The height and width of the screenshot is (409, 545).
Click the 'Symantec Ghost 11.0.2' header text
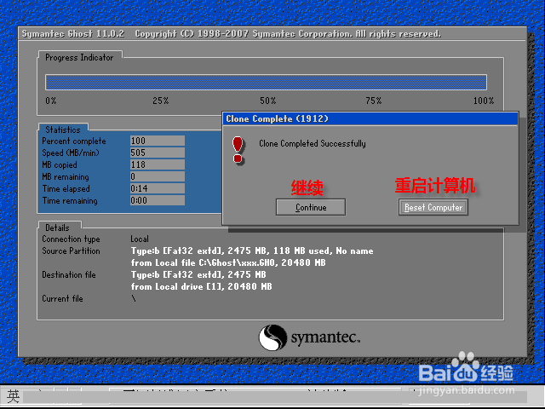point(73,34)
